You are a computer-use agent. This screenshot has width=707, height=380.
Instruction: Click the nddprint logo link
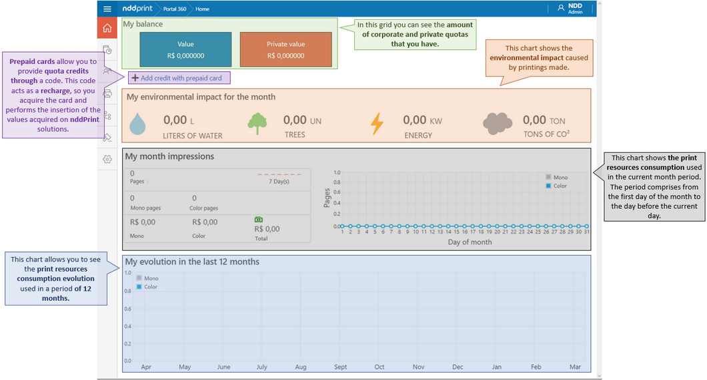point(137,9)
